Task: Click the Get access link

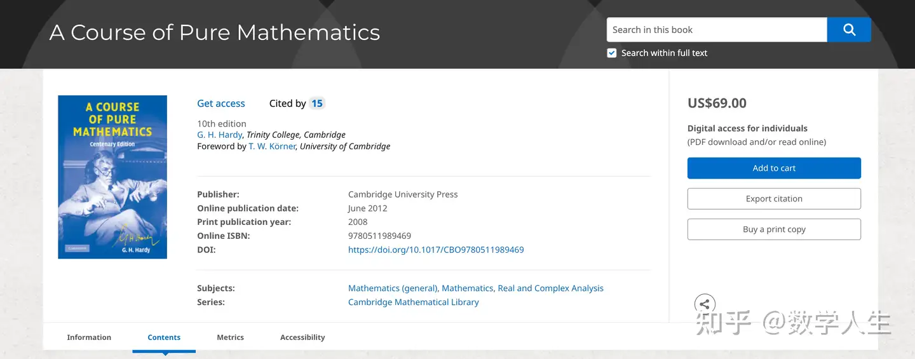Action: point(221,104)
